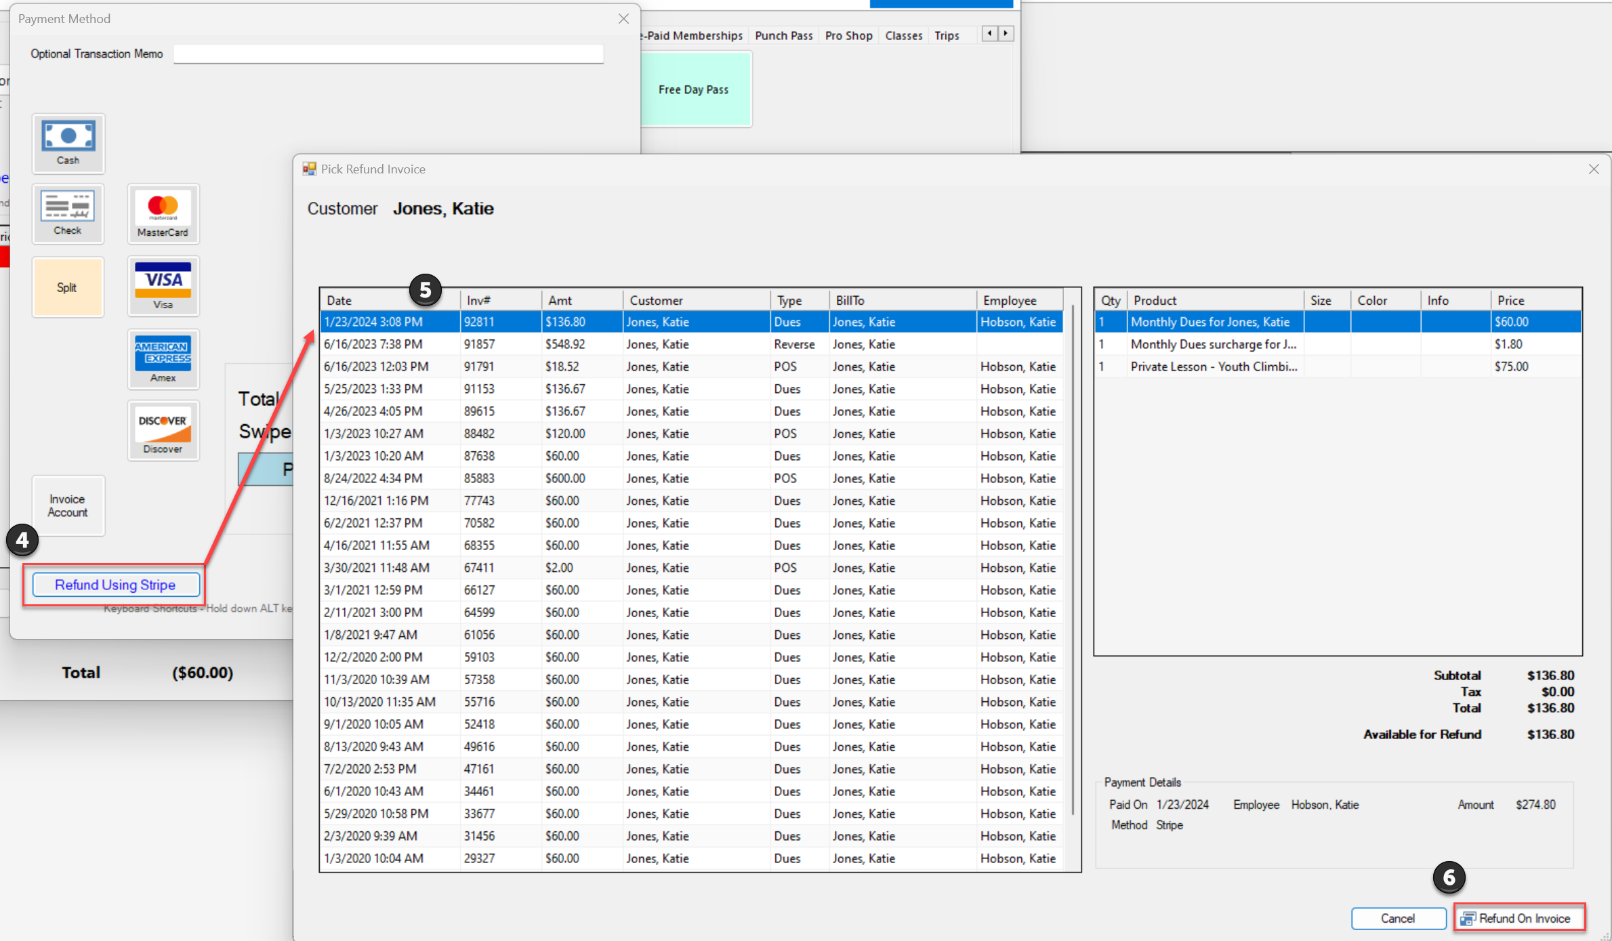Select the Private Lesson - Youth Climbing row

click(1338, 367)
